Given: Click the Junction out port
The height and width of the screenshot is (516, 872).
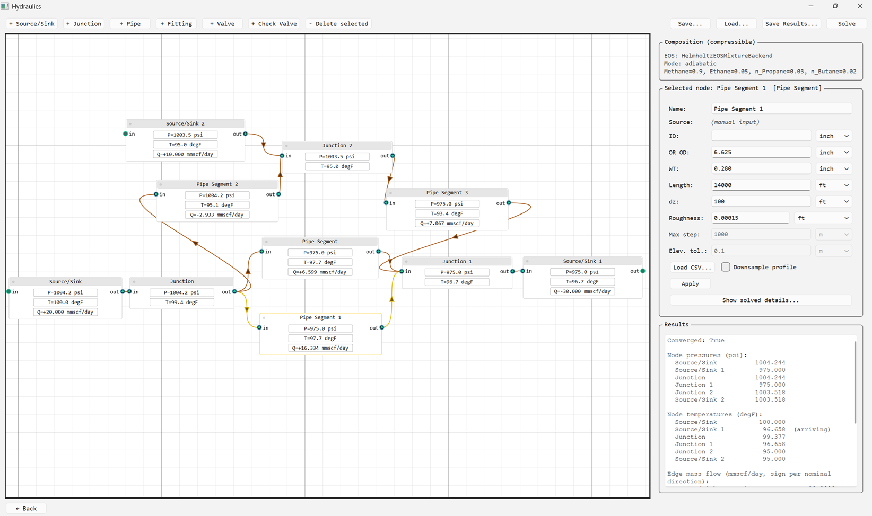Looking at the screenshot, I should [x=234, y=292].
